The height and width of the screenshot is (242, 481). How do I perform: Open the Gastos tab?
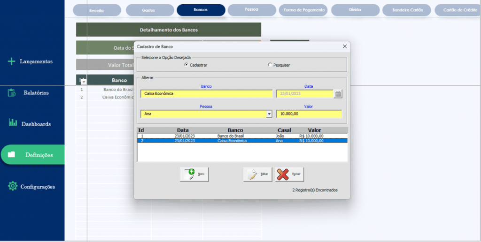coord(150,10)
